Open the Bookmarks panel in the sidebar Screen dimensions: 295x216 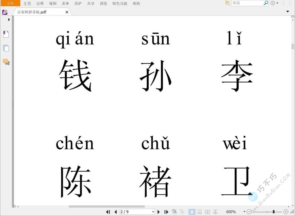6,34
